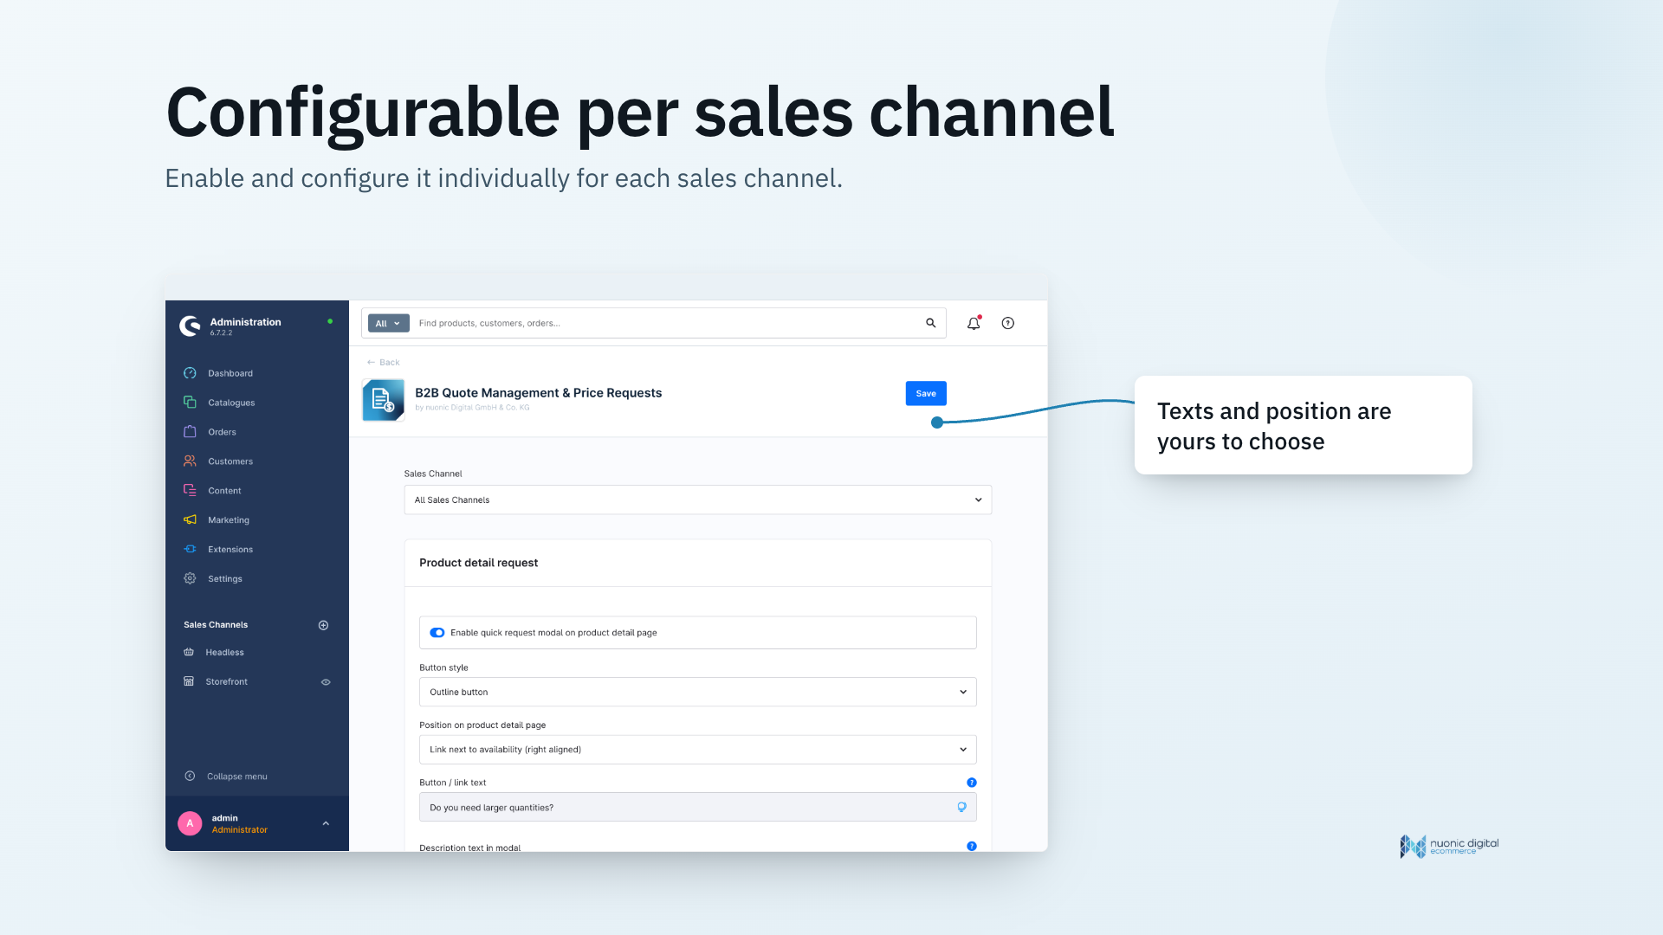The width and height of the screenshot is (1663, 935).
Task: Click the Administrator role label
Action: pyautogui.click(x=240, y=830)
